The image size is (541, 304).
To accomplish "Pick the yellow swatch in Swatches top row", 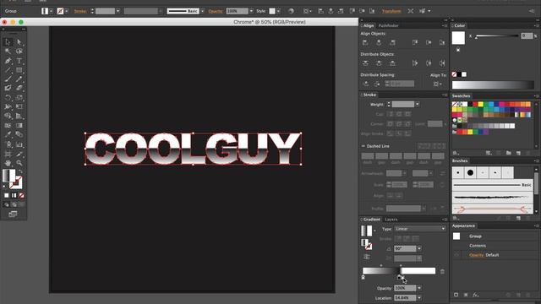I will pos(481,104).
